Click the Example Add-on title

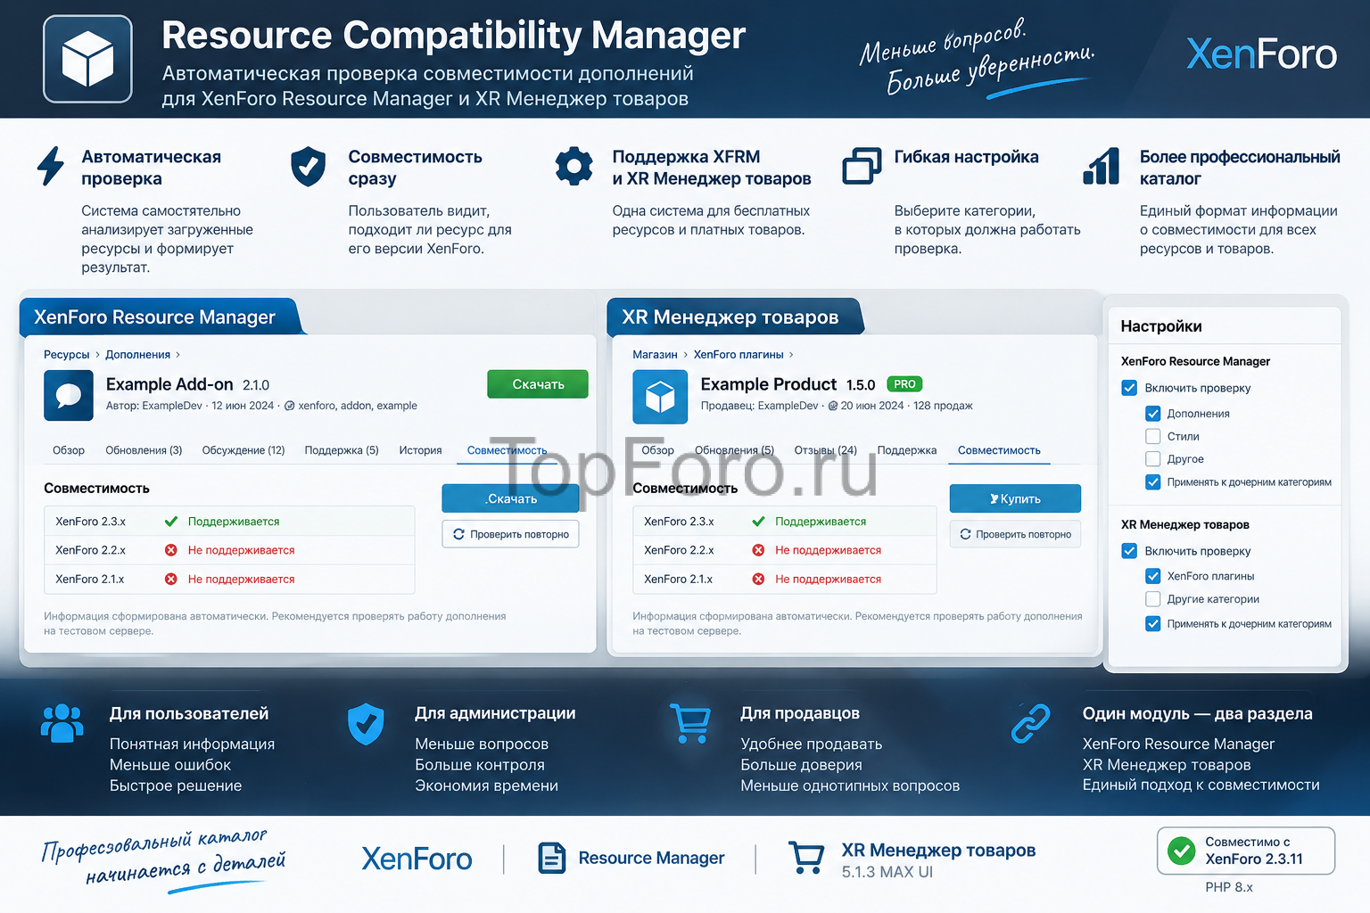[x=169, y=384]
